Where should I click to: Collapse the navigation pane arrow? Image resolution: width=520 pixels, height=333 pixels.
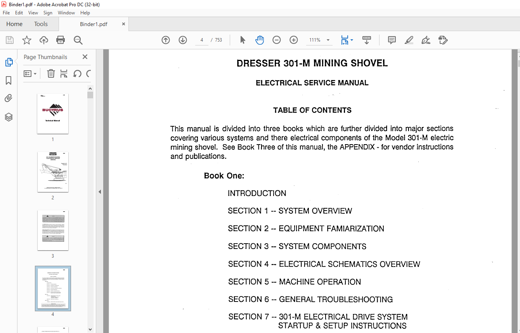[x=100, y=192]
